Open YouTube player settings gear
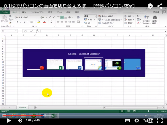The image size is (167, 125). coord(137,121)
